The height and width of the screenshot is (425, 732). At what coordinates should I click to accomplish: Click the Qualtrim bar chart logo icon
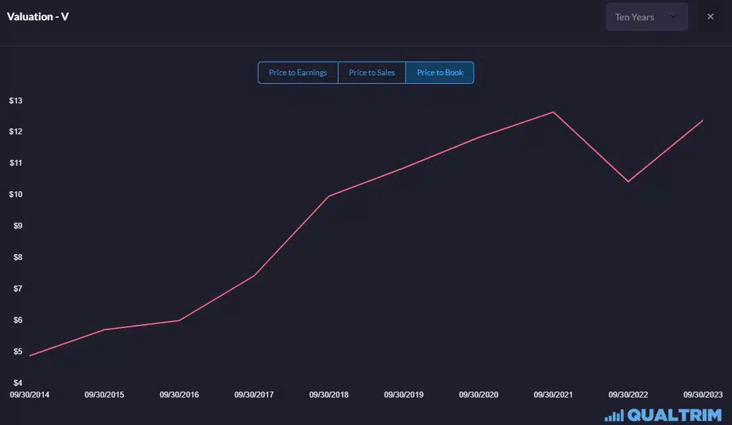click(x=614, y=416)
